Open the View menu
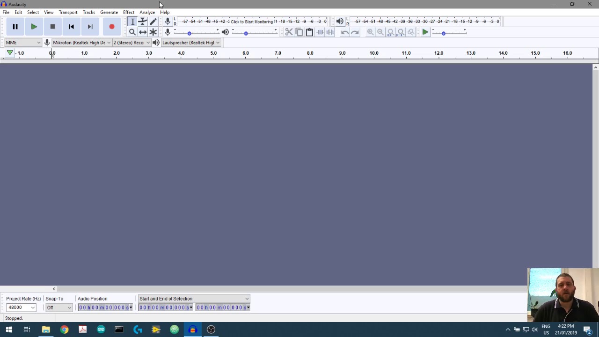Screen dimensions: 599x337 click(49, 12)
